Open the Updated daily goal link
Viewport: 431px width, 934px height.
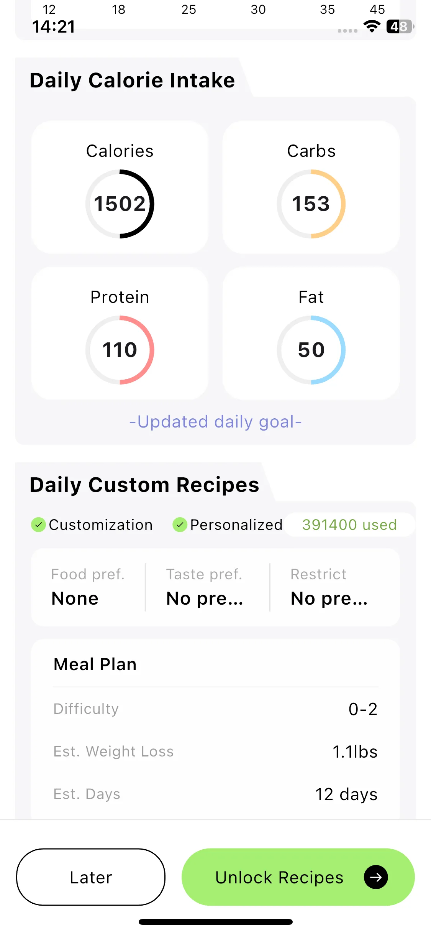[x=215, y=422]
